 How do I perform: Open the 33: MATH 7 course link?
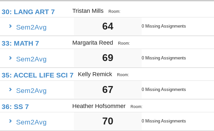20,43
